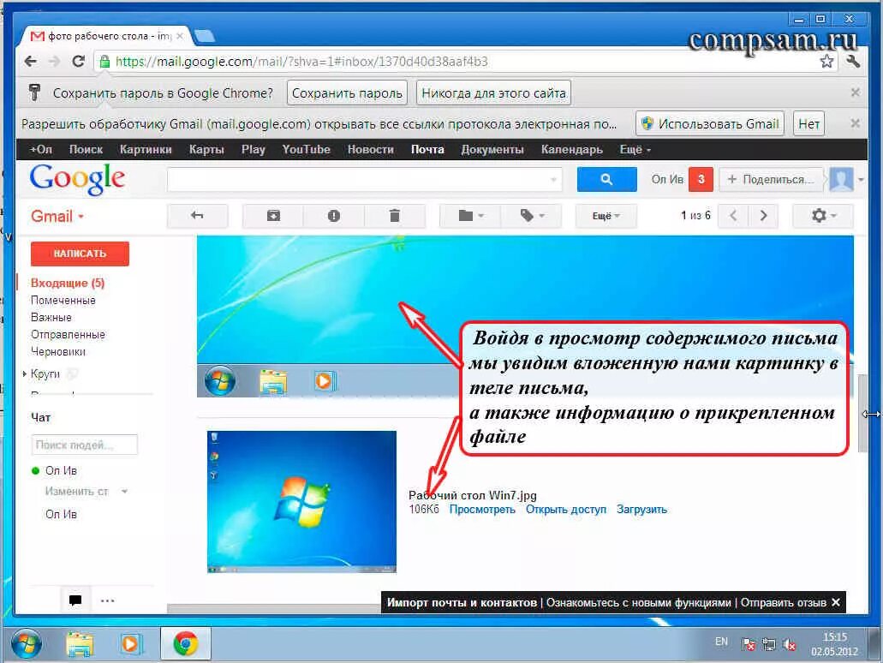
Task: Open the three dots more icon
Action: (107, 600)
